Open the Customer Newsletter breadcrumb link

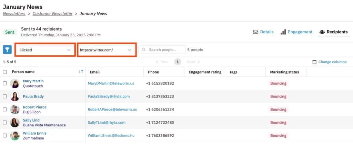pyautogui.click(x=52, y=14)
